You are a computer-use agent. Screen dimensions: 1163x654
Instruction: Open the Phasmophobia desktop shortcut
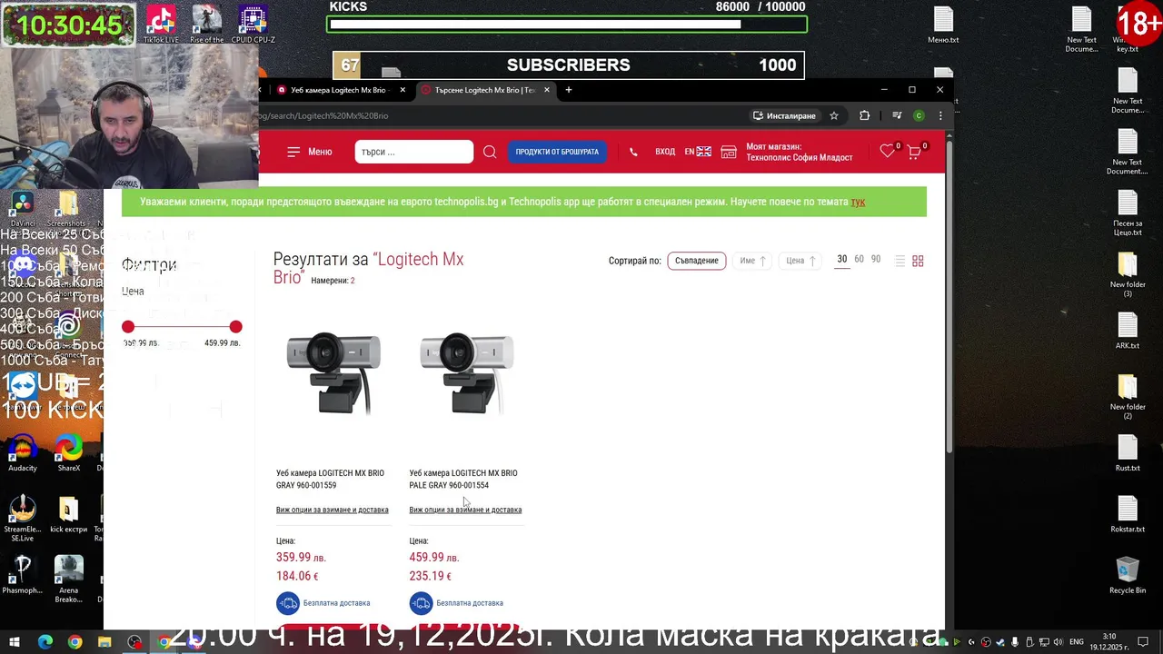pos(23,576)
